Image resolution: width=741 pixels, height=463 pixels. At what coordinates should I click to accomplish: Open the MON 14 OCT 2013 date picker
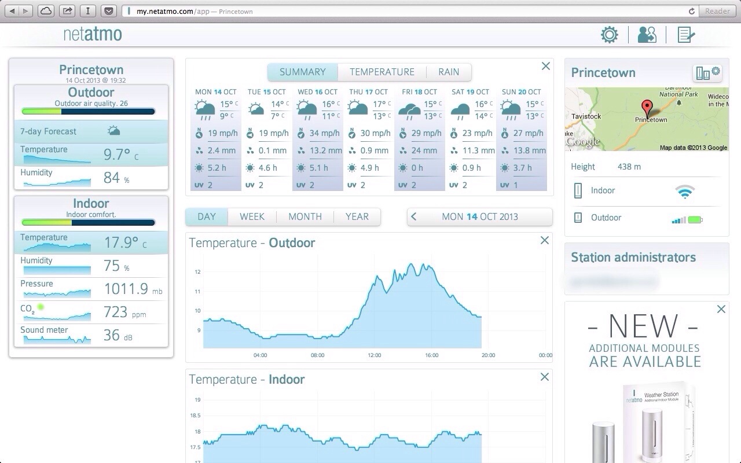coord(479,216)
